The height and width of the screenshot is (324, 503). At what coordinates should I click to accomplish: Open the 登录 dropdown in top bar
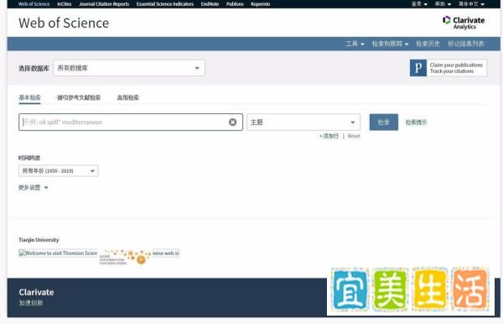[x=419, y=4]
